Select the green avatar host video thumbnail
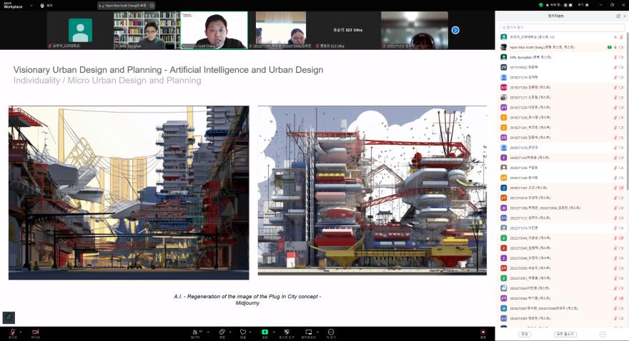The height and width of the screenshot is (341, 629). (x=80, y=30)
